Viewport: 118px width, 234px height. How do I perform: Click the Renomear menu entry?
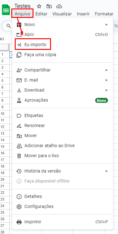[x=63, y=125]
